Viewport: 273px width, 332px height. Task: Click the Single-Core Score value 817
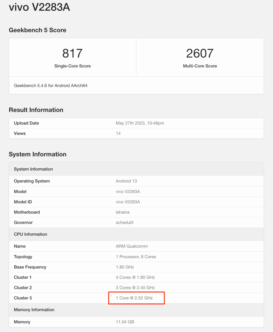(73, 53)
